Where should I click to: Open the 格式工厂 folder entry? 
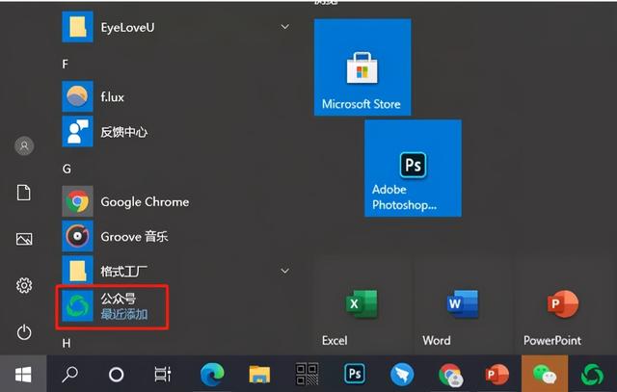point(175,271)
